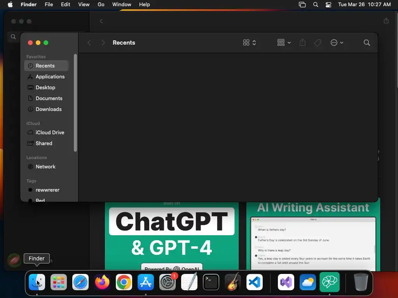Viewport: 398px width, 298px height.
Task: Click Stage Manager icon in menu bar
Action: point(302,5)
